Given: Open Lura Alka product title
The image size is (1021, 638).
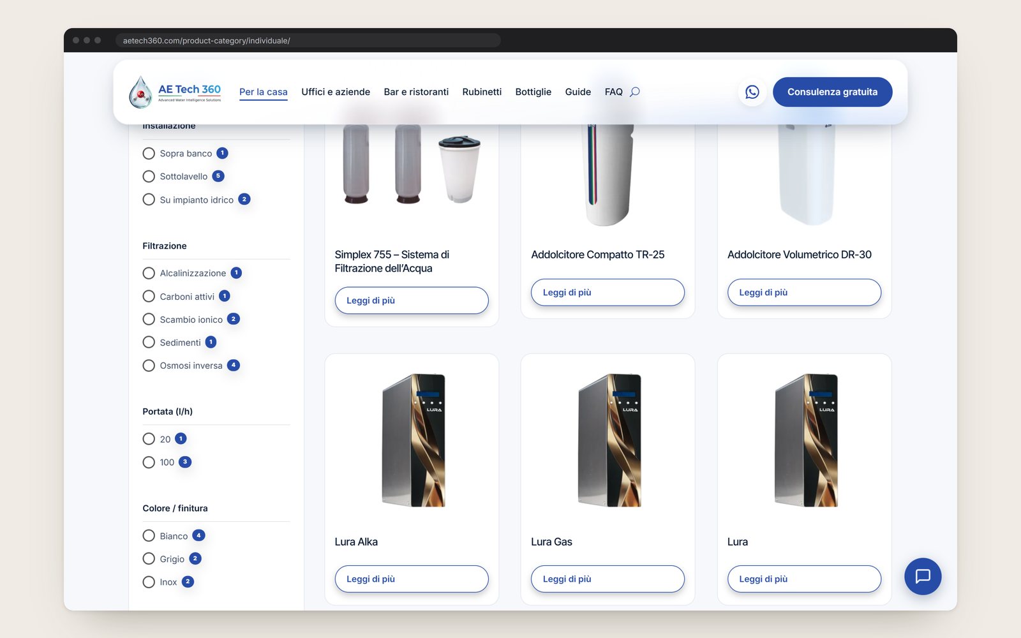Looking at the screenshot, I should (x=356, y=542).
